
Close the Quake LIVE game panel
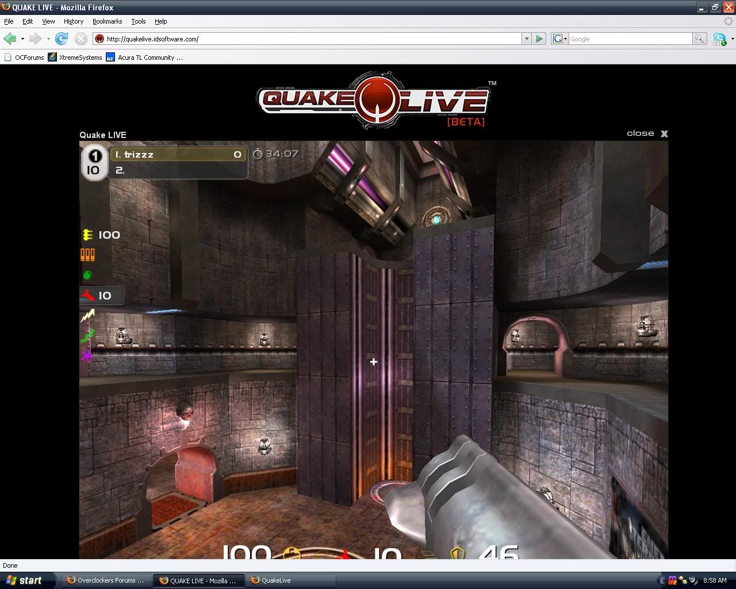pyautogui.click(x=647, y=133)
